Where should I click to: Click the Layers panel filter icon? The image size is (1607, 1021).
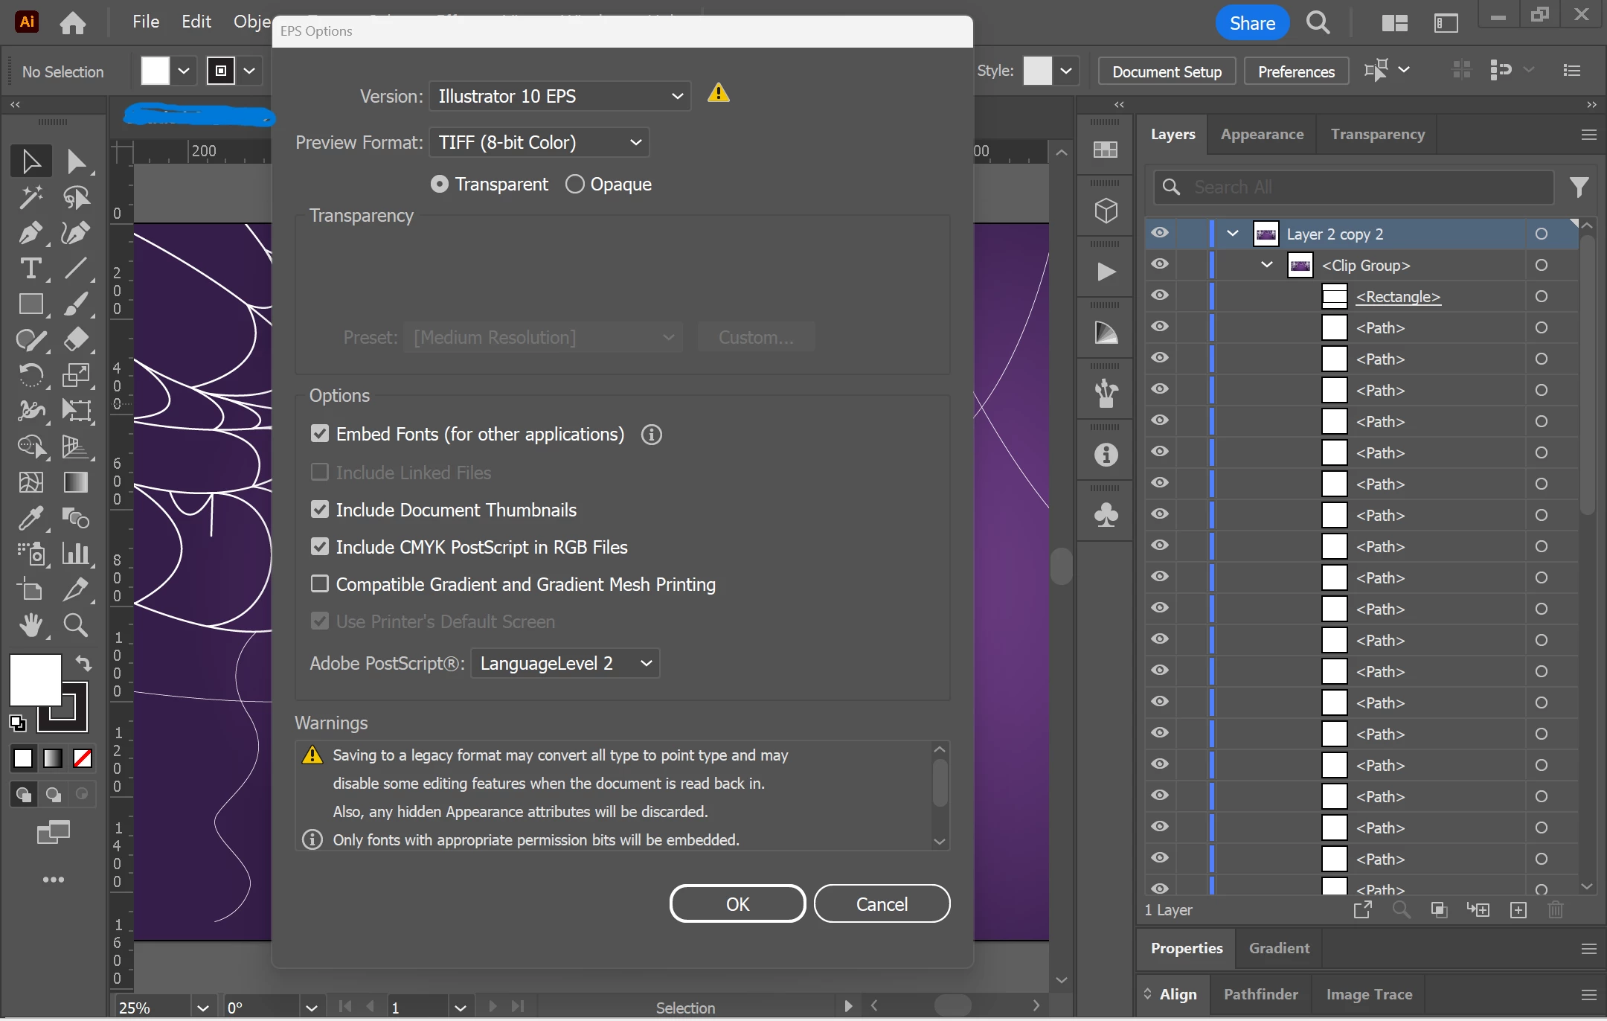click(x=1579, y=187)
